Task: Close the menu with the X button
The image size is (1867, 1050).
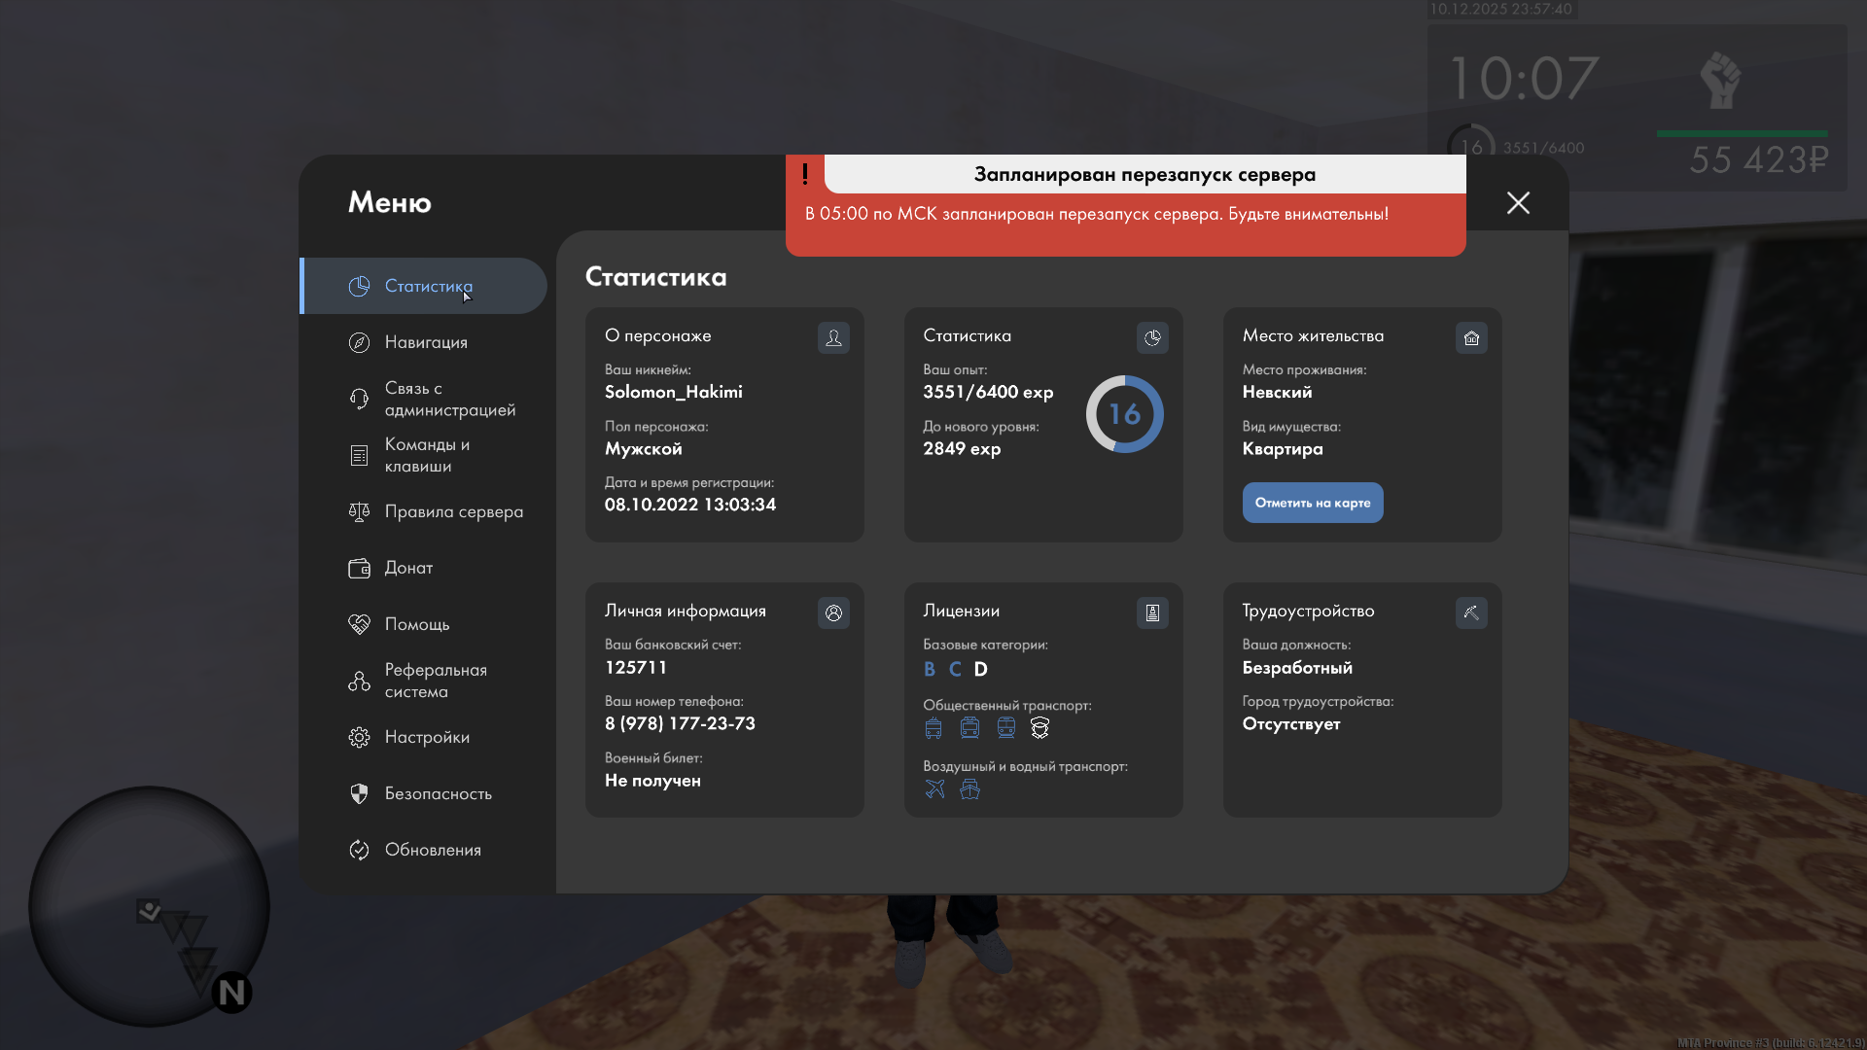Action: pos(1518,202)
